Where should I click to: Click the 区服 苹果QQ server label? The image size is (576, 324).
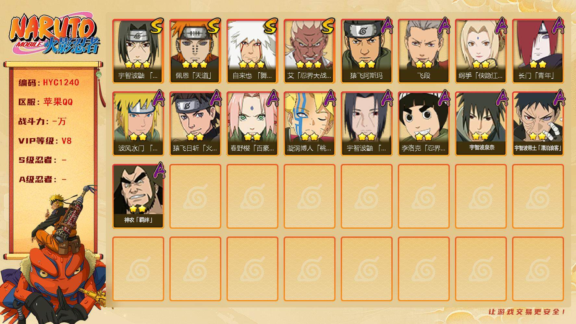point(46,102)
